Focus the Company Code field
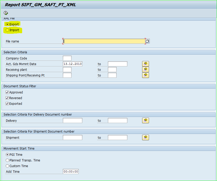Viewport: 217px width, 181px height. [67, 58]
